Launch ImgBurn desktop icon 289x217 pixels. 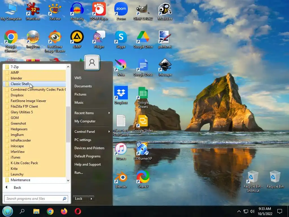33,39
